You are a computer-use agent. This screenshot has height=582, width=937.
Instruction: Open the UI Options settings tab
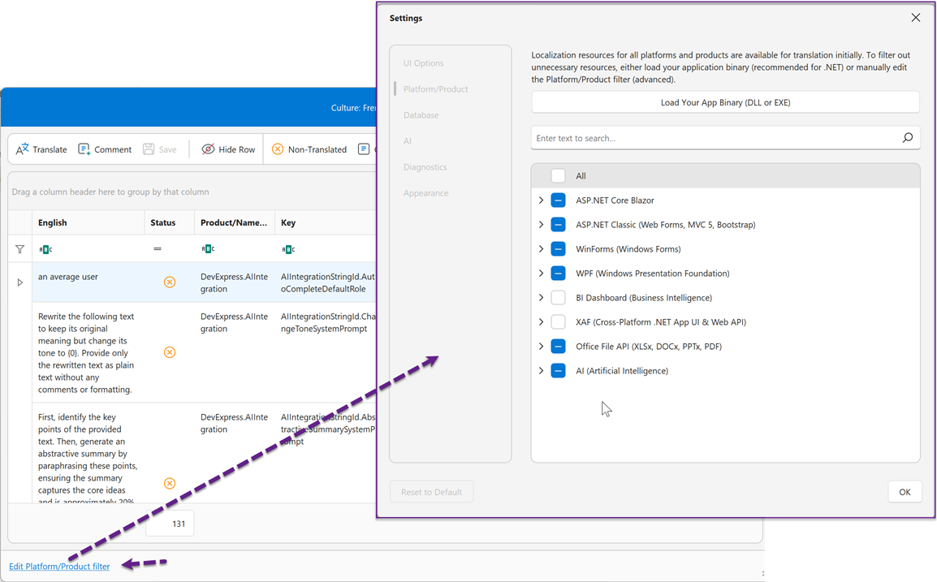424,63
